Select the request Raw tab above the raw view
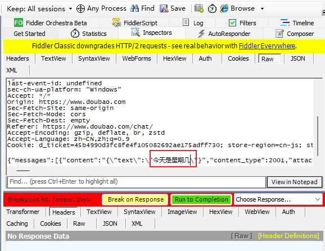This screenshot has height=251, width=325. (x=270, y=59)
